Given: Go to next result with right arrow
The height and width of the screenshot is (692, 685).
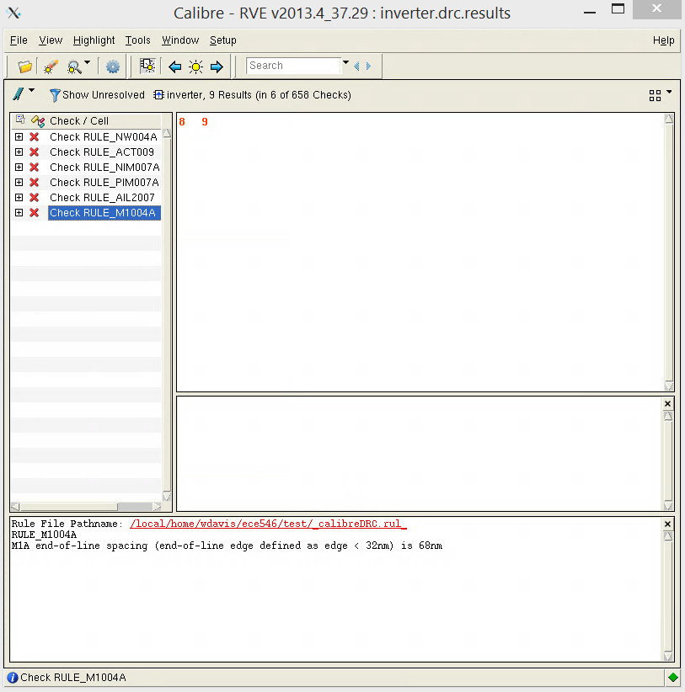Looking at the screenshot, I should (217, 67).
